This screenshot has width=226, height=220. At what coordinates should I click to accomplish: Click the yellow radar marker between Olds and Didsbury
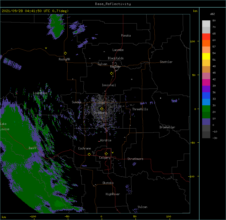(102, 109)
